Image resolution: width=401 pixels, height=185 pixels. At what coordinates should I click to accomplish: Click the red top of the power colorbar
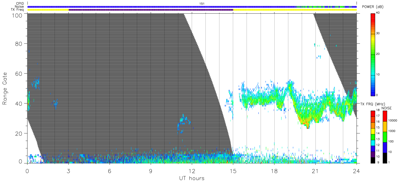coord(373,18)
